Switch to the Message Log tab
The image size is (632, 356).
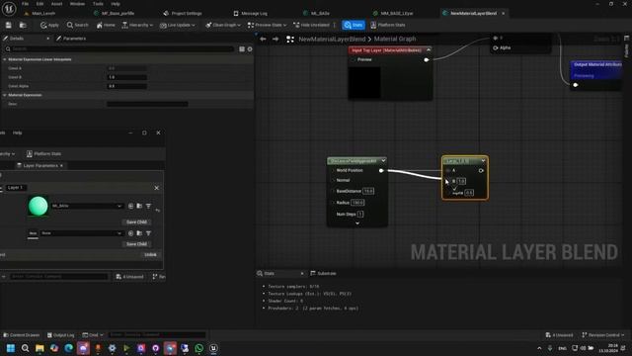pos(250,13)
